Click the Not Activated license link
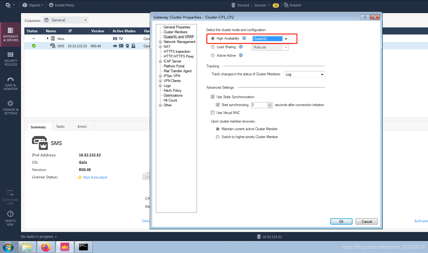This screenshot has height=253, width=428. tap(95, 177)
